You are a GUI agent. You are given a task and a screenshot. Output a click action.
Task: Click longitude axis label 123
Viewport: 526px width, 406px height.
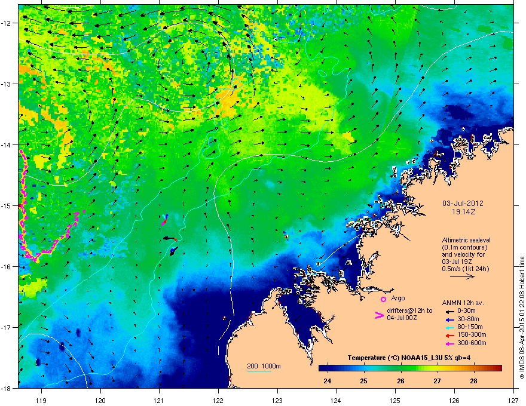(277, 400)
